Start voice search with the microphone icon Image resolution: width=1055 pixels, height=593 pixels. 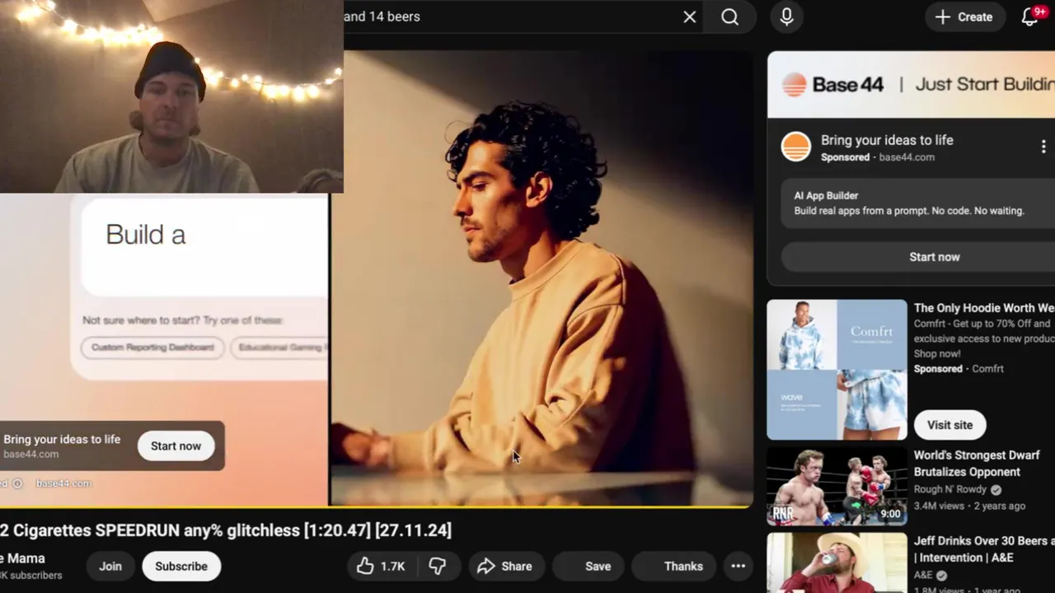(786, 16)
